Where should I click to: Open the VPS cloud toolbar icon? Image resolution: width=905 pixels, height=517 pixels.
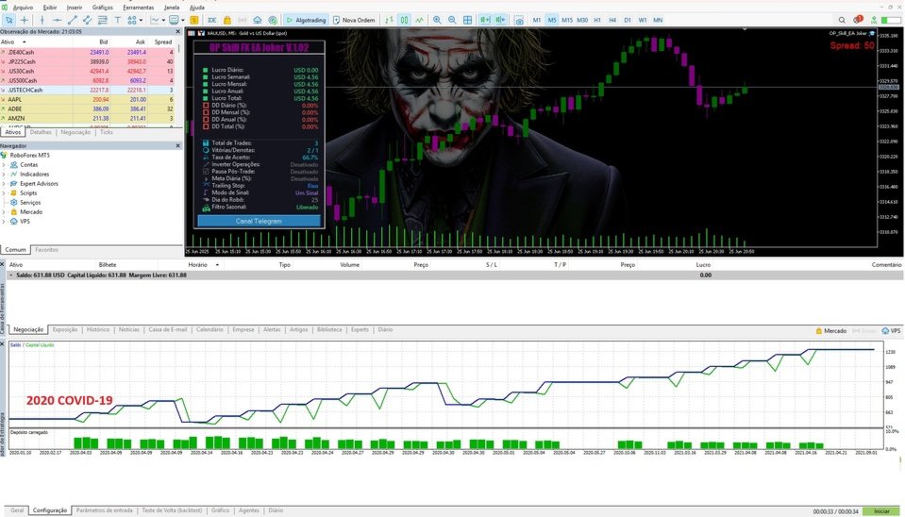(x=258, y=20)
